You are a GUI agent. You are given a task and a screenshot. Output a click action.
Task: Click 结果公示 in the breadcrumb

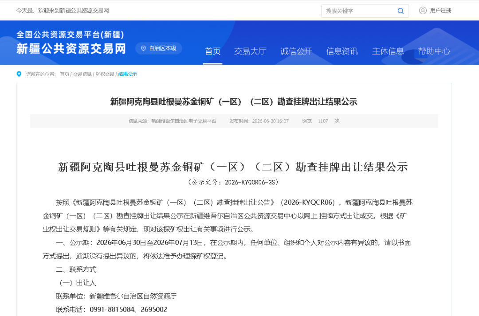tap(128, 74)
